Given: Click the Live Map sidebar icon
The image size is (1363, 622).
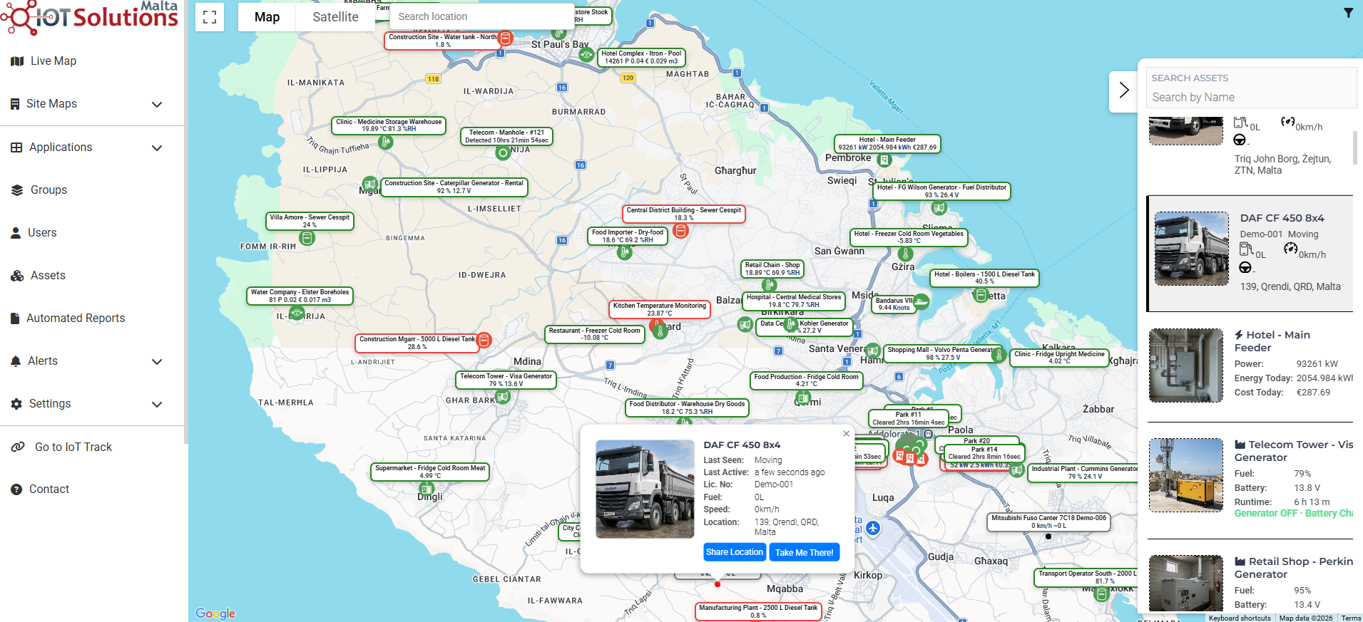Looking at the screenshot, I should (x=17, y=61).
